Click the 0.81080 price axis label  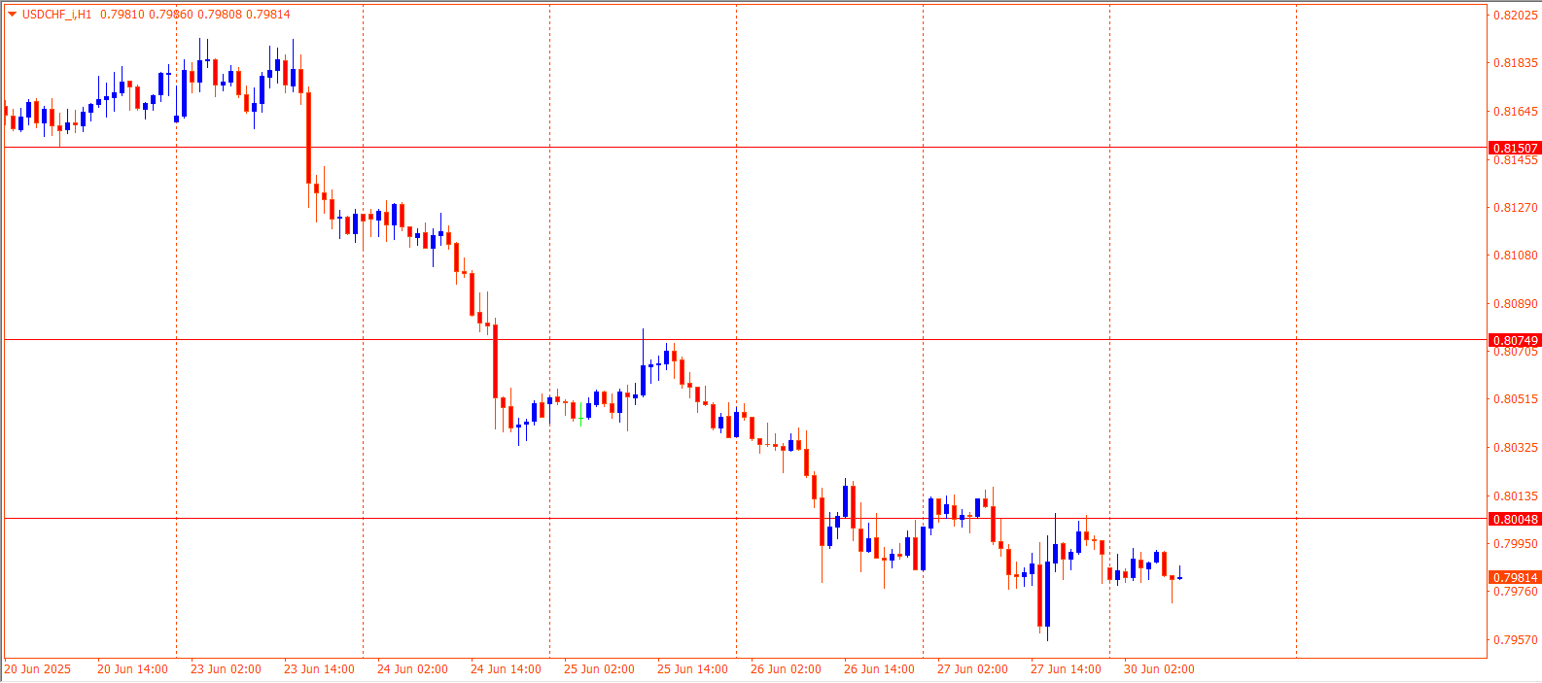[x=1516, y=256]
